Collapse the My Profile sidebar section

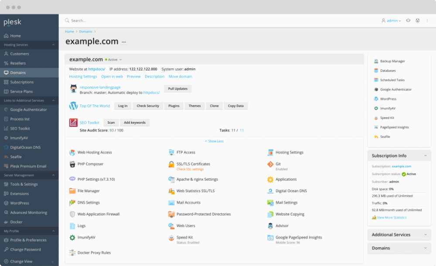point(53,231)
